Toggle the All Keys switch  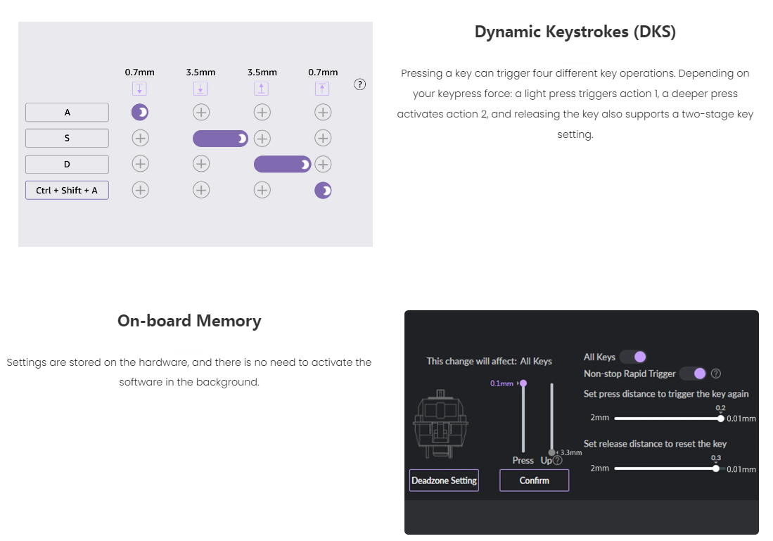(634, 357)
